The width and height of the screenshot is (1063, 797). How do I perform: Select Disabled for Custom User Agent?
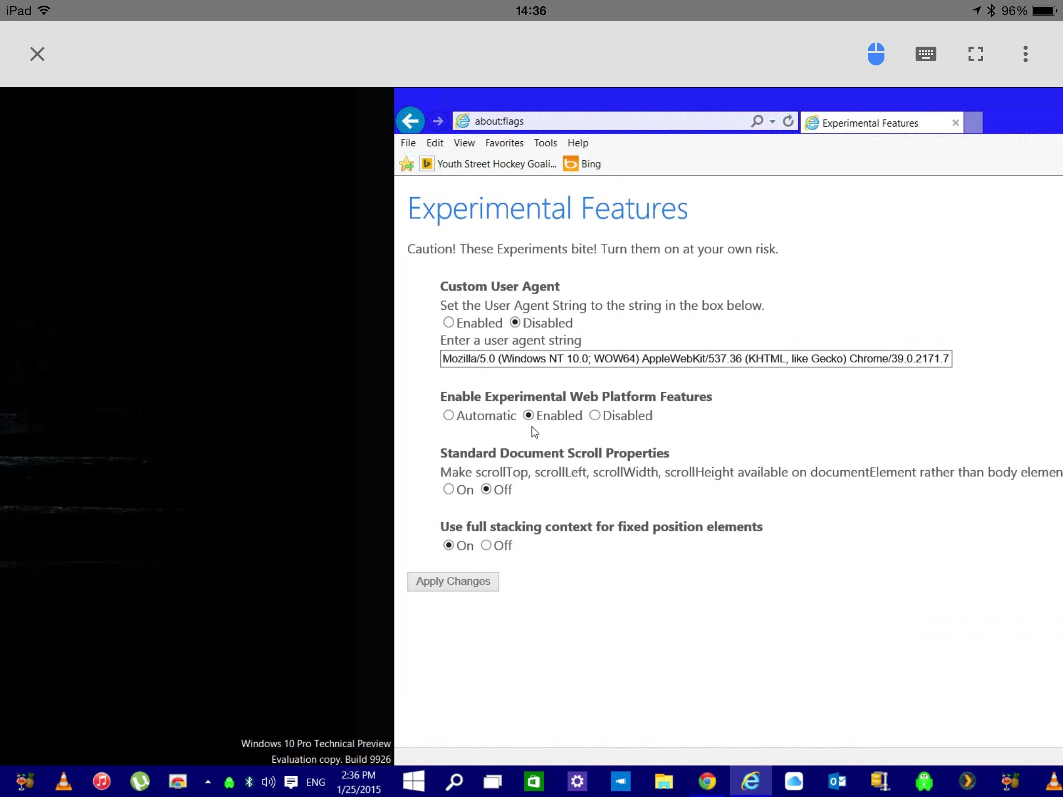point(514,322)
